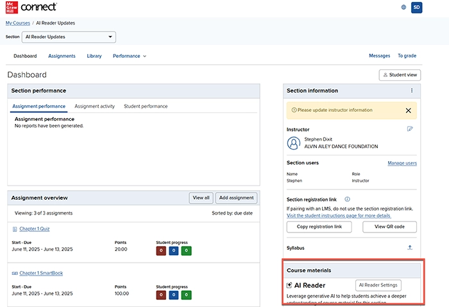The width and height of the screenshot is (449, 307).
Task: Click View QR code button
Action: coord(389,227)
